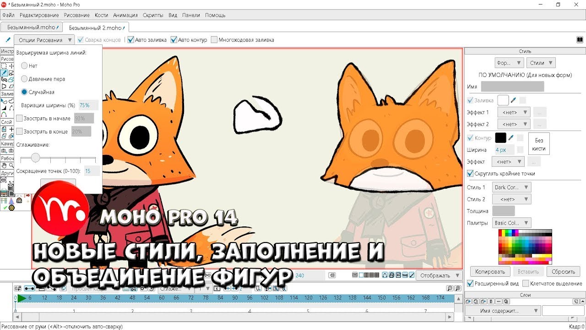Image resolution: width=586 pixels, height=330 pixels.
Task: Toggle the 'Заострять в конце' checkbox
Action: point(19,132)
